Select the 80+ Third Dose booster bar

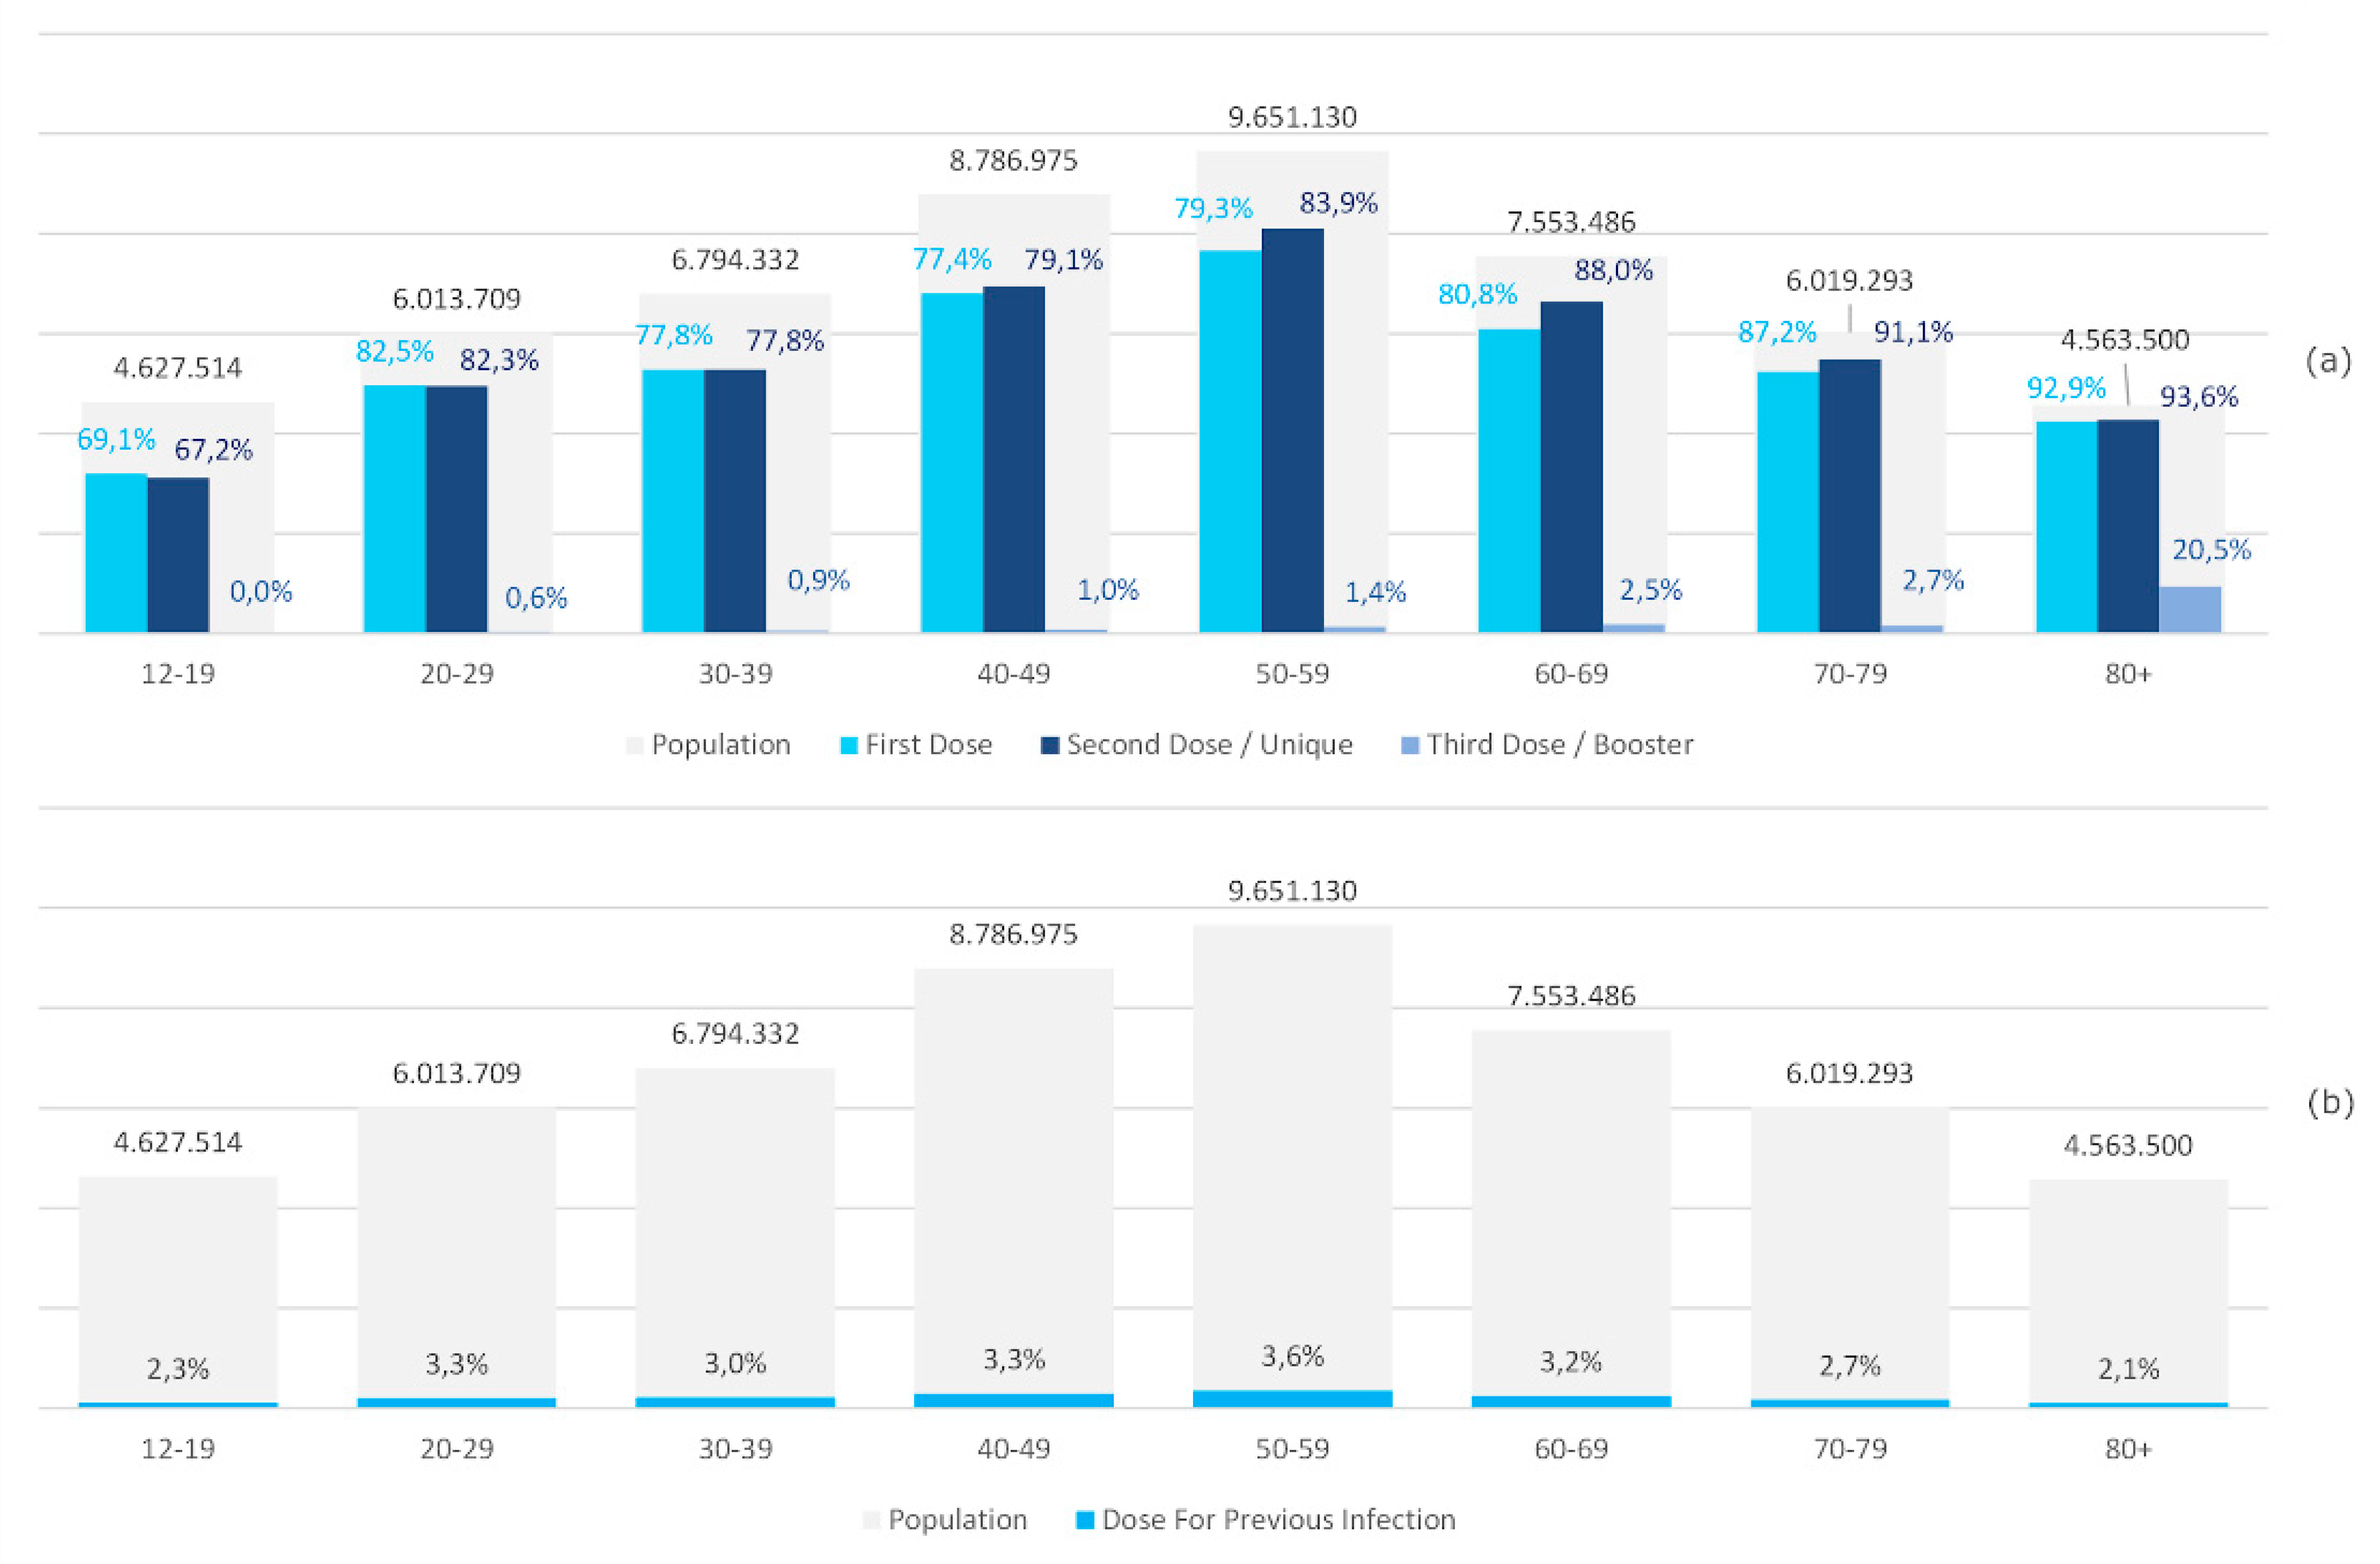coord(2189,610)
